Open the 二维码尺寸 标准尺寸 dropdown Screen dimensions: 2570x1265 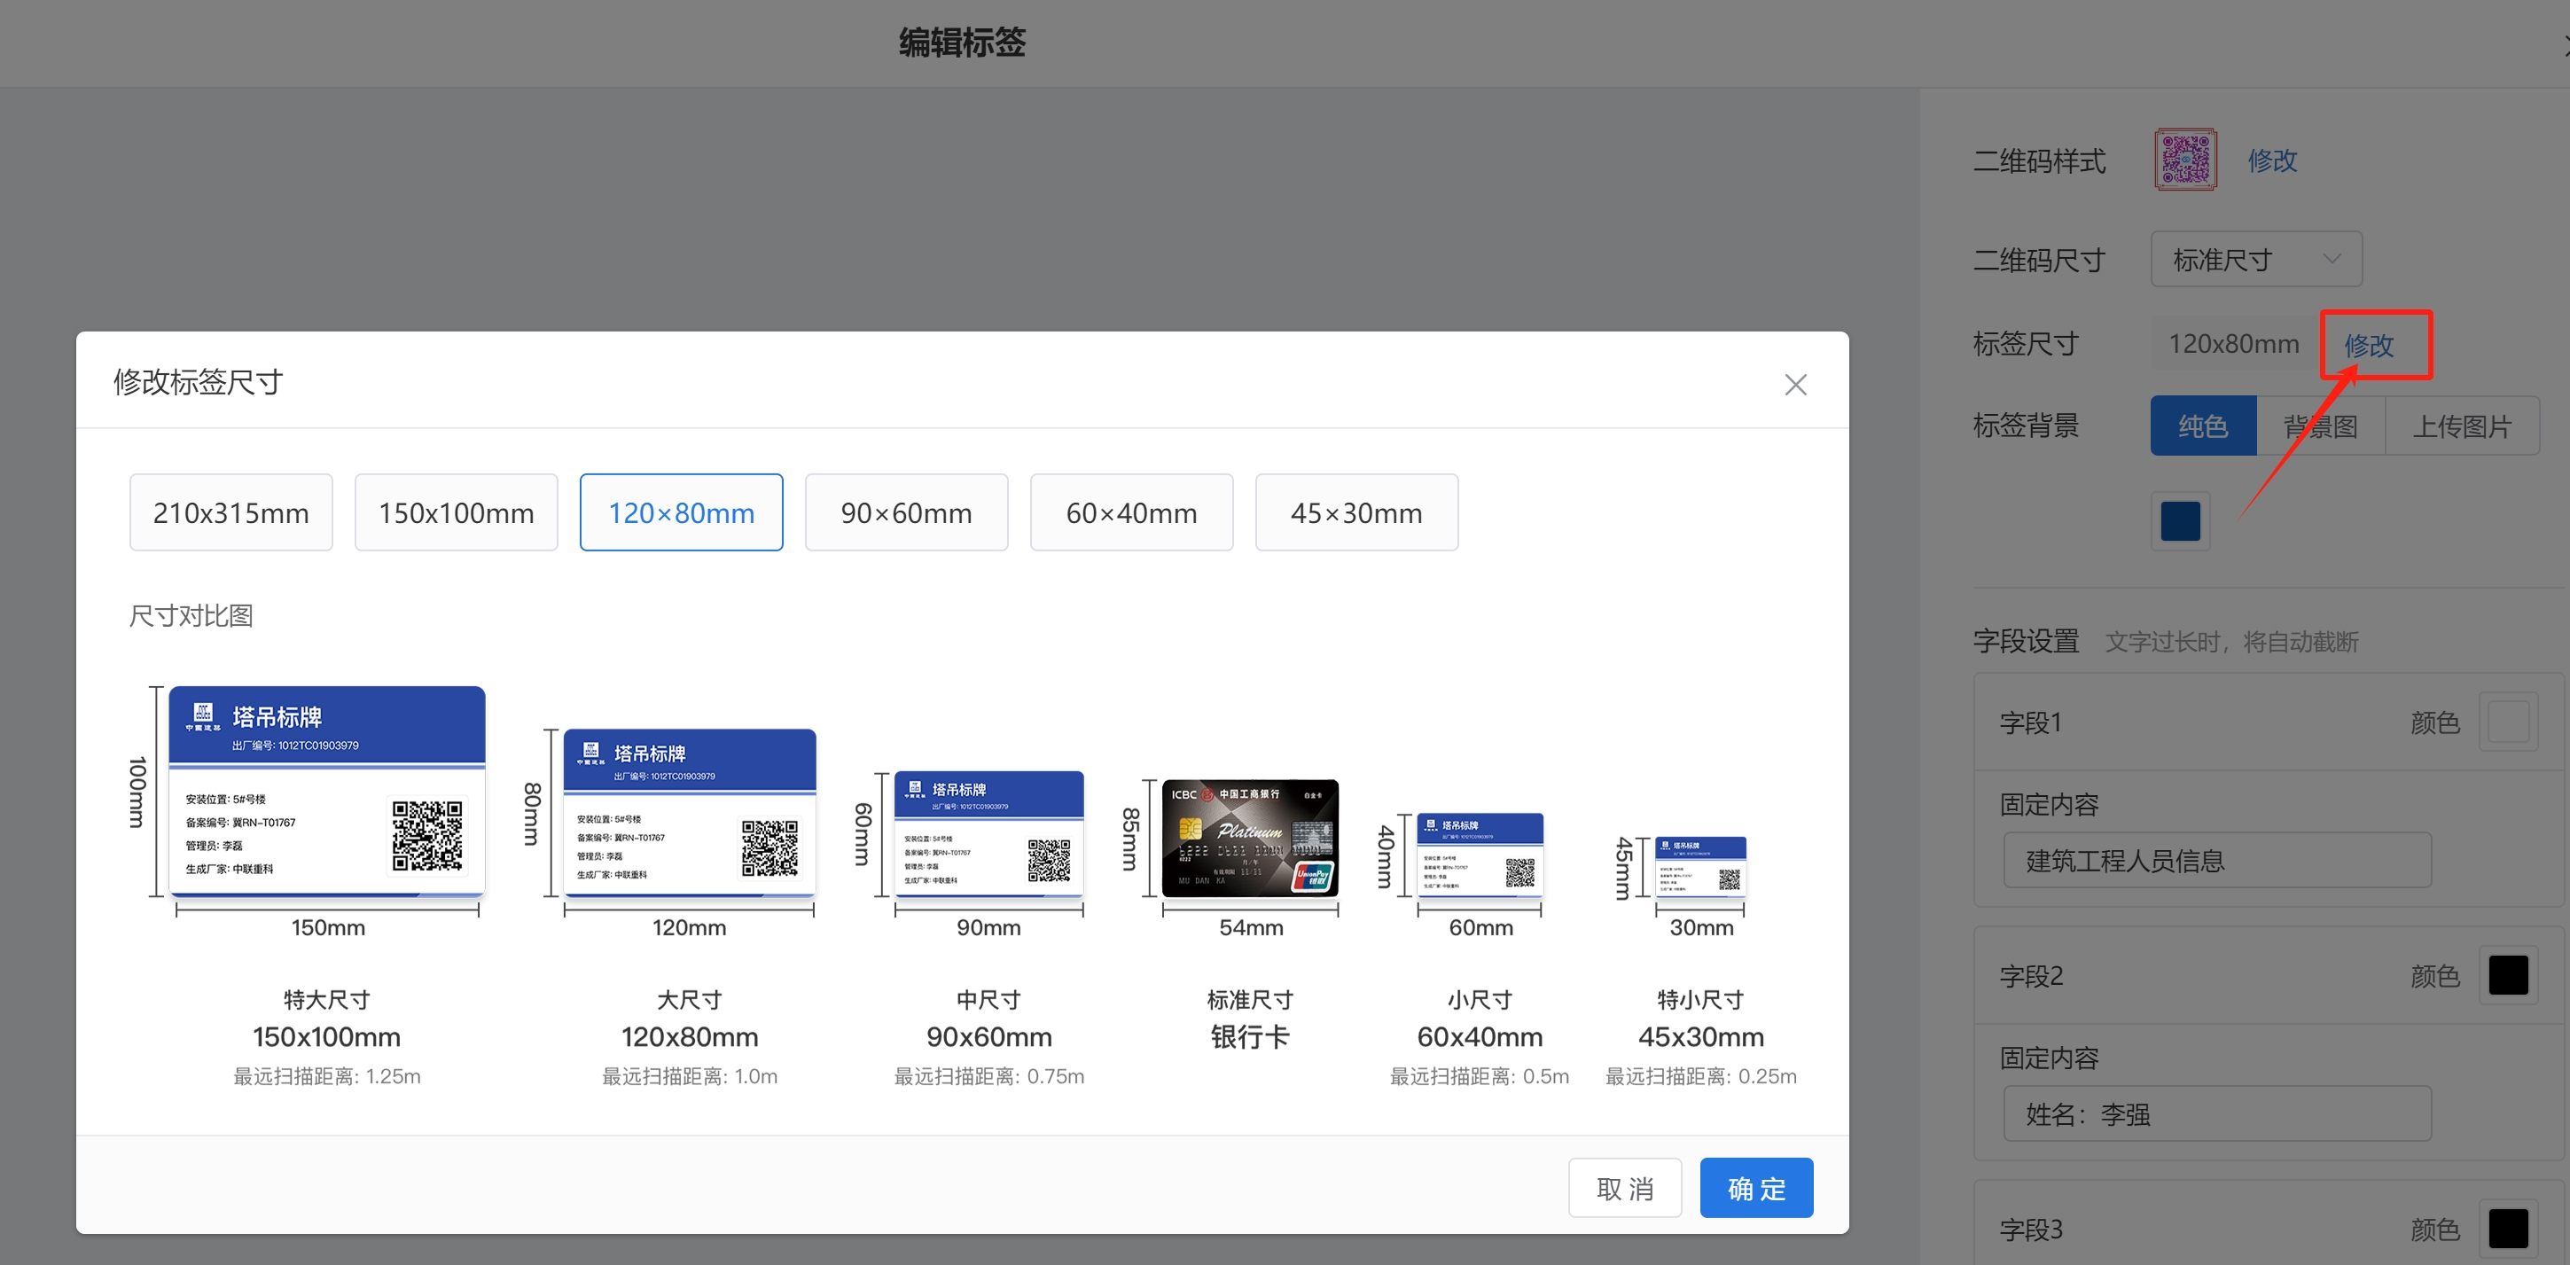2256,260
